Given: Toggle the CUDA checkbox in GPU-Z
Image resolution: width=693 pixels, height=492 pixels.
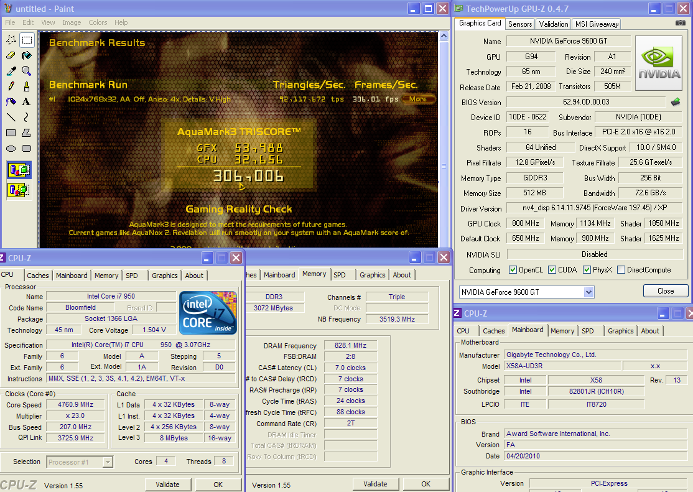Looking at the screenshot, I should (x=552, y=270).
